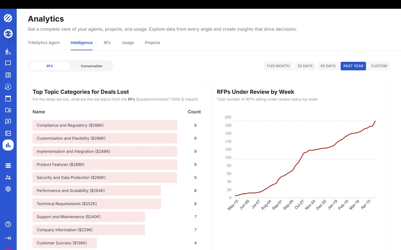Filter by 90 DAYS

click(328, 66)
